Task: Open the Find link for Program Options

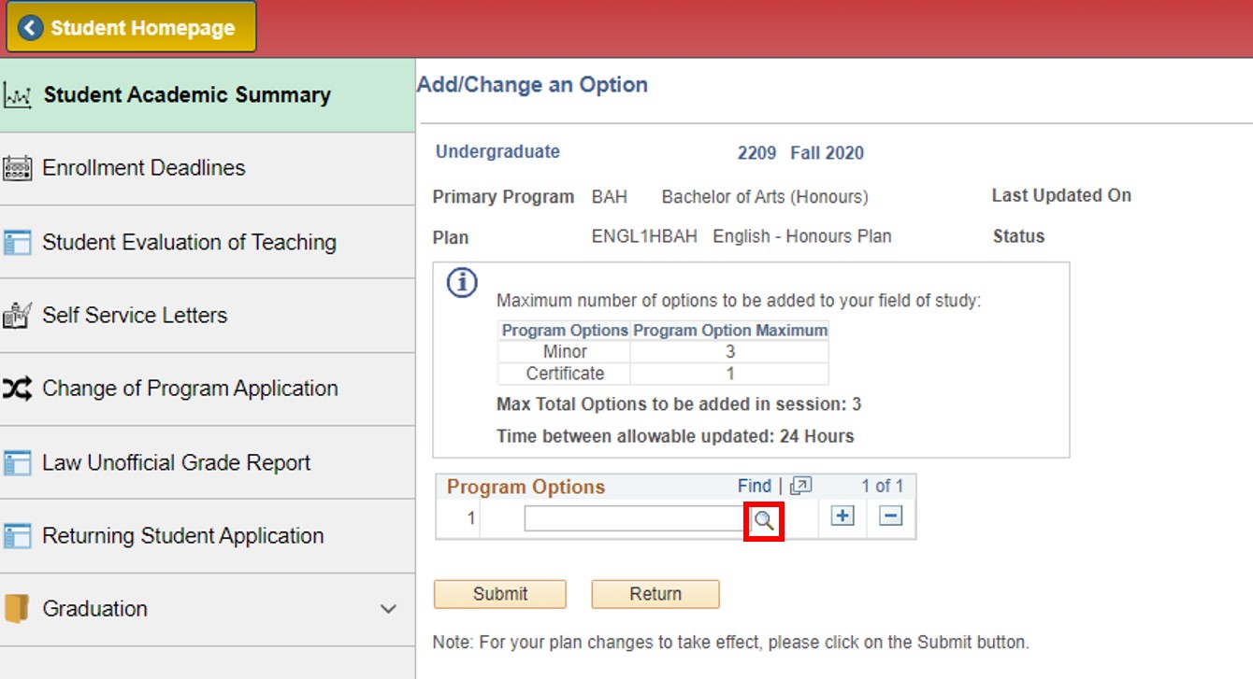Action: 754,486
